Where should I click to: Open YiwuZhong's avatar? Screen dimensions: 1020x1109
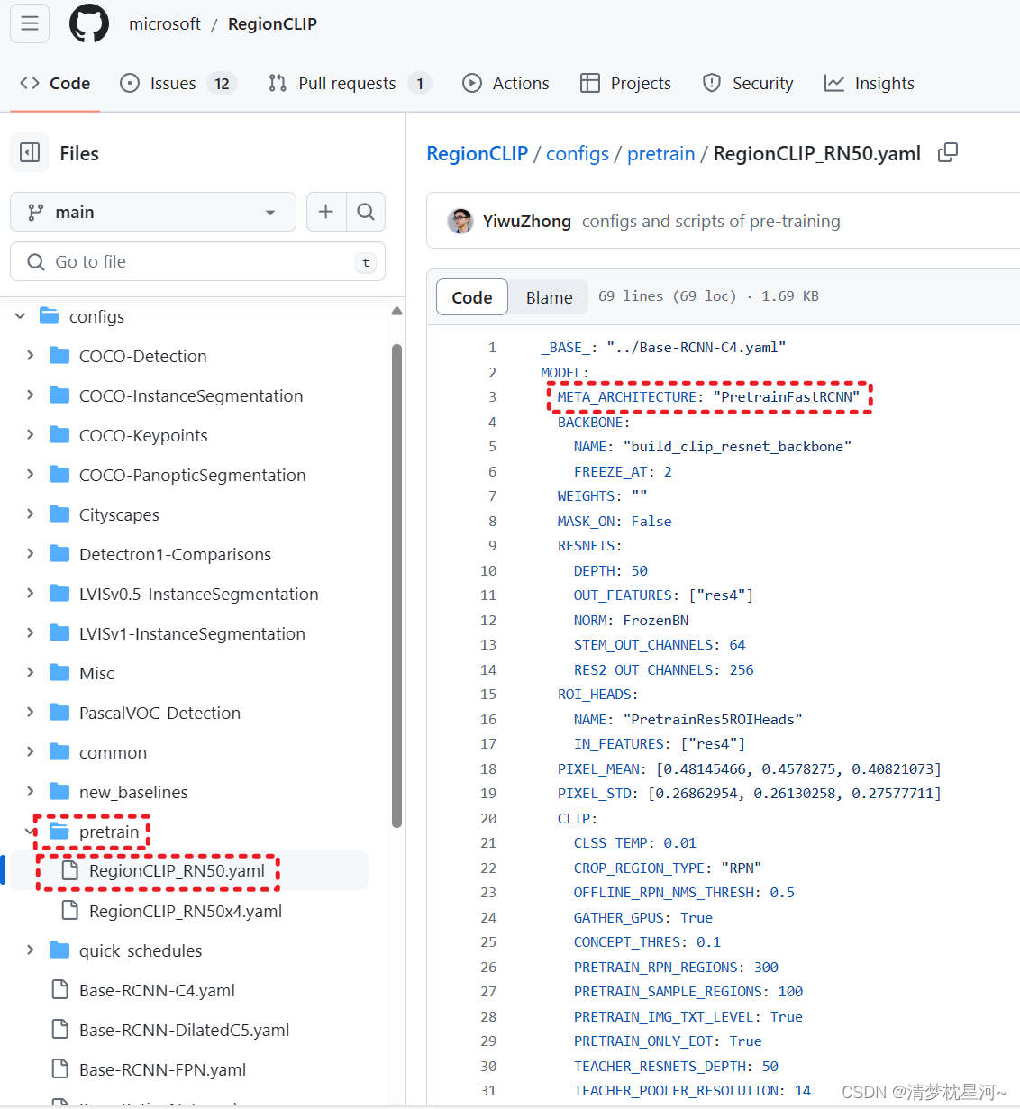(460, 221)
